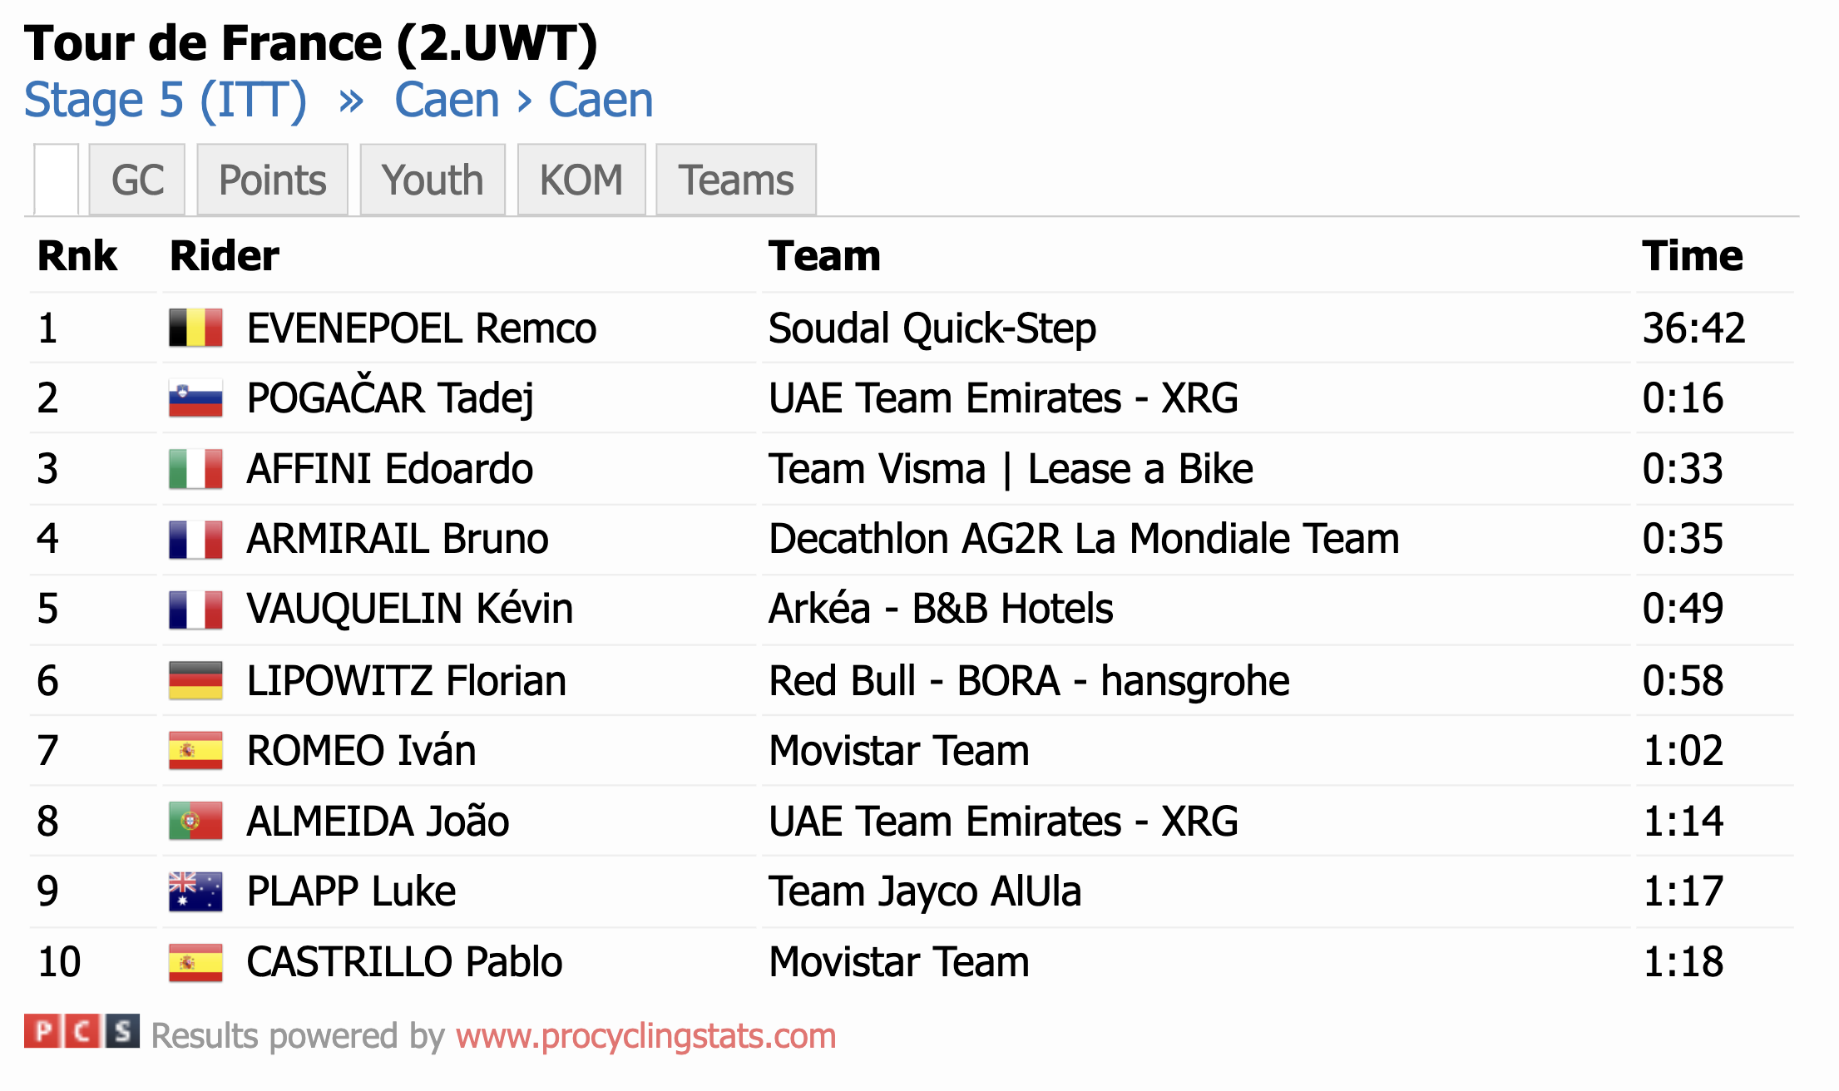Click the Belgian flag beside Evenepoel
The image size is (1839, 1091).
click(195, 328)
